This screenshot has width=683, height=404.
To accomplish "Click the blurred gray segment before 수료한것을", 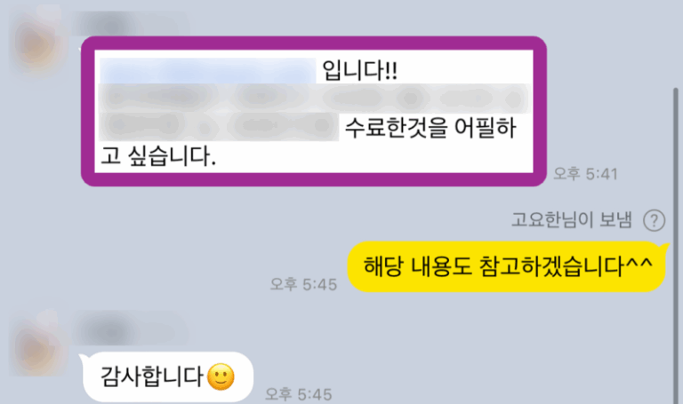I will pyautogui.click(x=219, y=127).
